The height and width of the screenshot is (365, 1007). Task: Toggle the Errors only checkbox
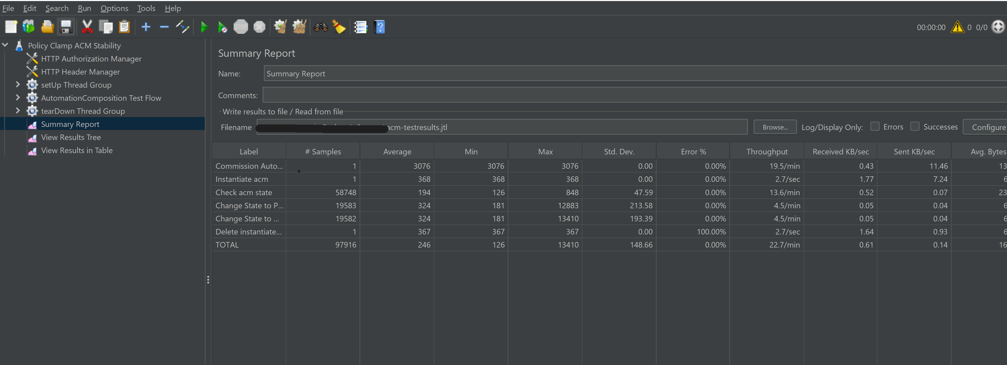click(x=875, y=126)
